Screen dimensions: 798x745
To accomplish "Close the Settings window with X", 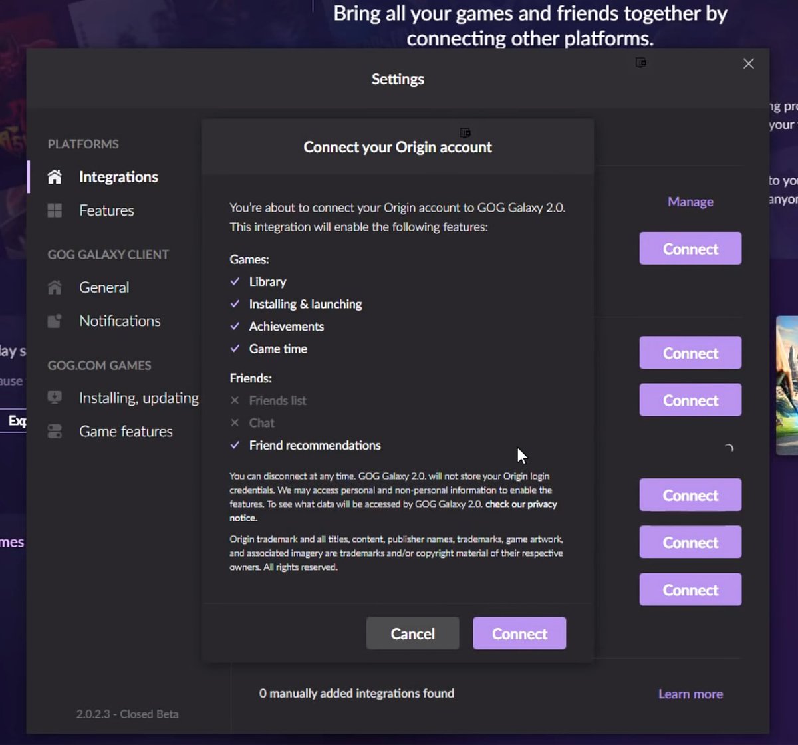I will click(748, 63).
